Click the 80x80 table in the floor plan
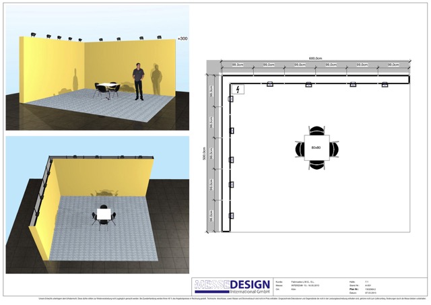Image resolution: width=431 pixels, height=305 pixels. click(x=316, y=147)
